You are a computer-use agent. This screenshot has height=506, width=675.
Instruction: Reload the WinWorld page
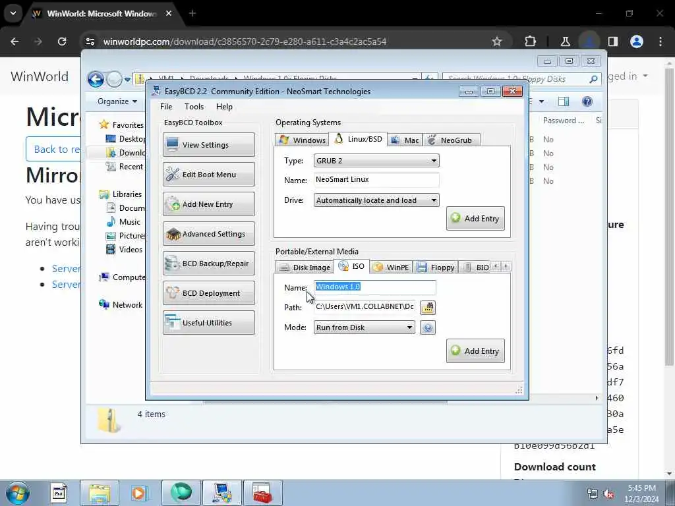(62, 42)
